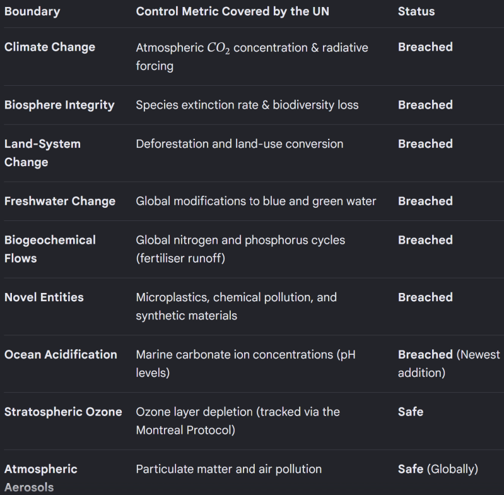
Task: Click Breached (Newest addition) status
Action: click(x=449, y=364)
